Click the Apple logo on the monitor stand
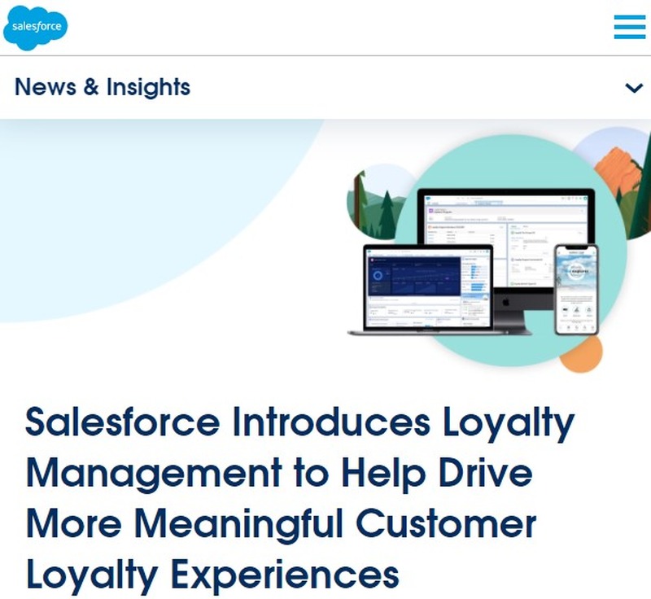Viewport: 651px width, 599px height. coord(505,302)
